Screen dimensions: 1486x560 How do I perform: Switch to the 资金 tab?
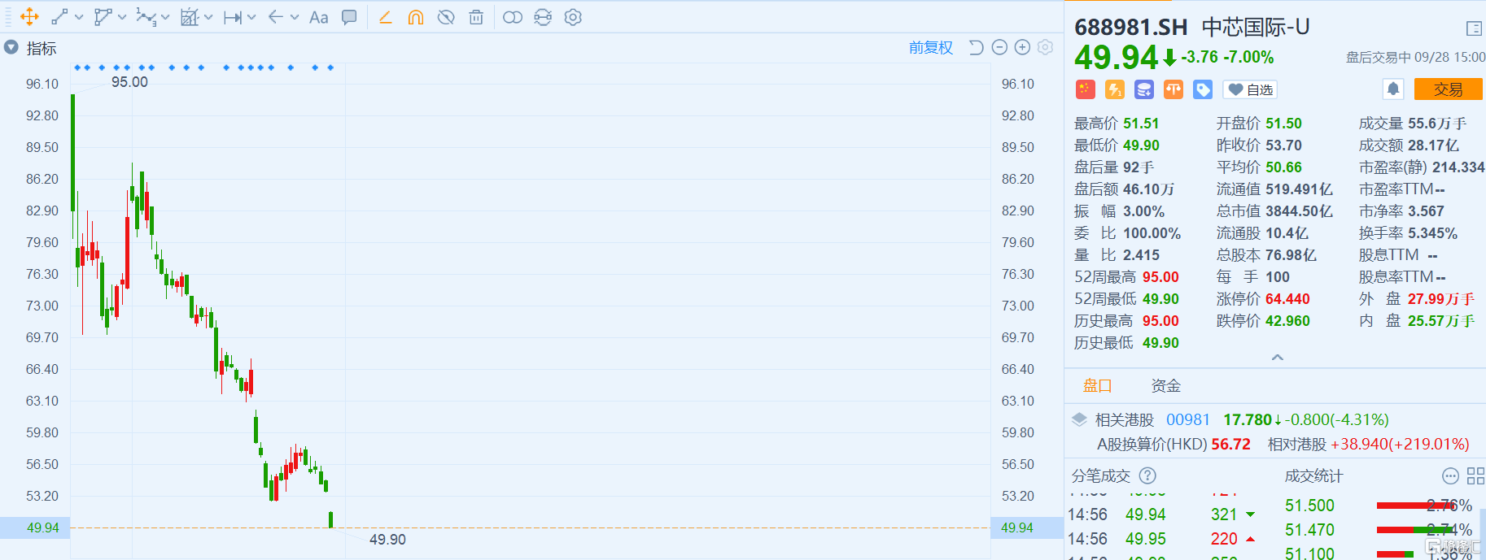click(x=1165, y=386)
